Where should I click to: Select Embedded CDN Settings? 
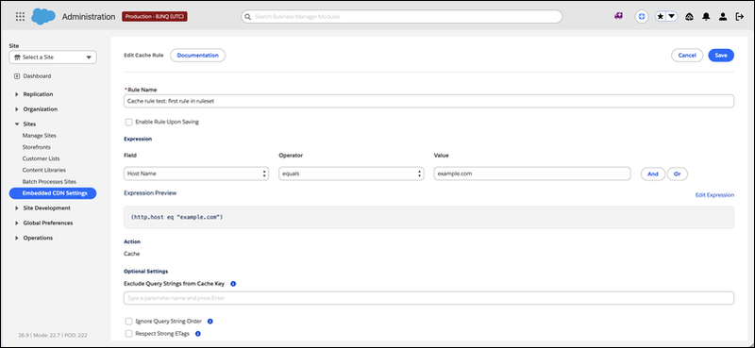[53, 193]
